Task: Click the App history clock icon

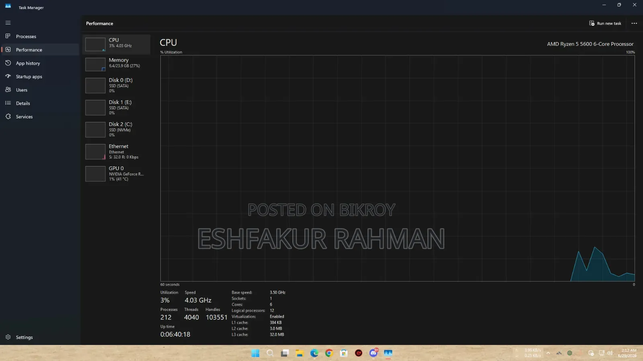Action: pyautogui.click(x=8, y=63)
